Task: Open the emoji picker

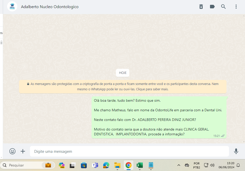Action: point(12,151)
